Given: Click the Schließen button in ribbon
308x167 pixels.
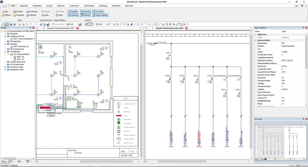Looking at the screenshot, I should (x=19, y=15).
